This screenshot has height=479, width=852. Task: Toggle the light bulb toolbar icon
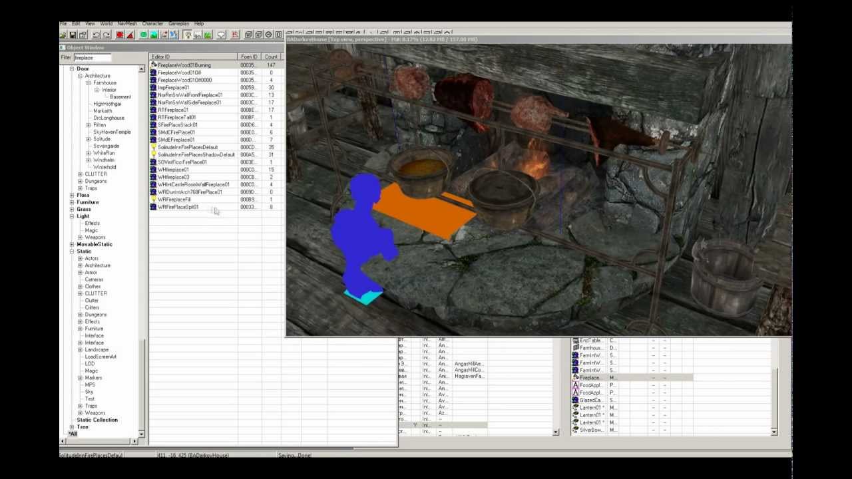(x=188, y=35)
